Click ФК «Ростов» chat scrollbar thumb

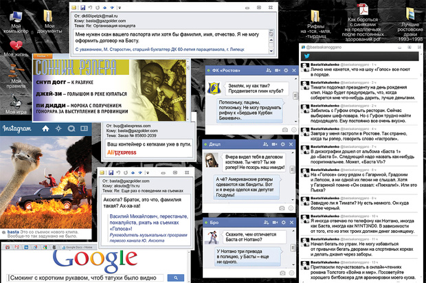coord(295,95)
